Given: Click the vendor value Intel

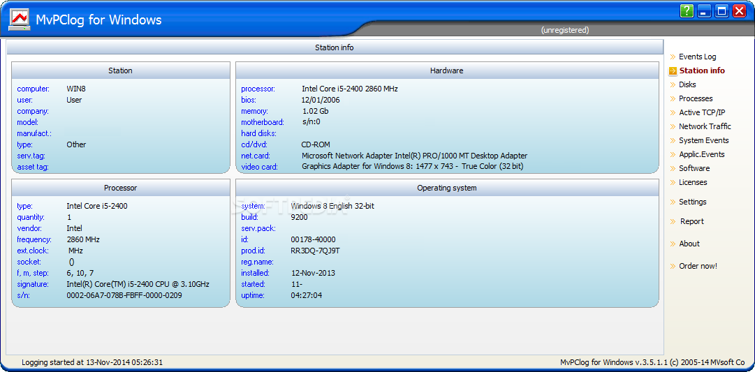Looking at the screenshot, I should [x=74, y=229].
